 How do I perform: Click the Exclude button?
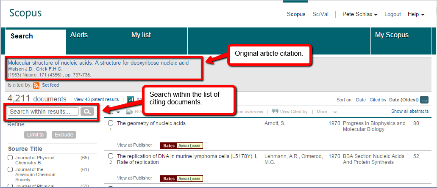(64, 135)
